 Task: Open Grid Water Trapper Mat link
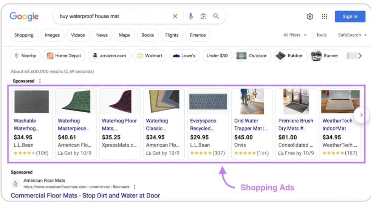tap(251, 125)
